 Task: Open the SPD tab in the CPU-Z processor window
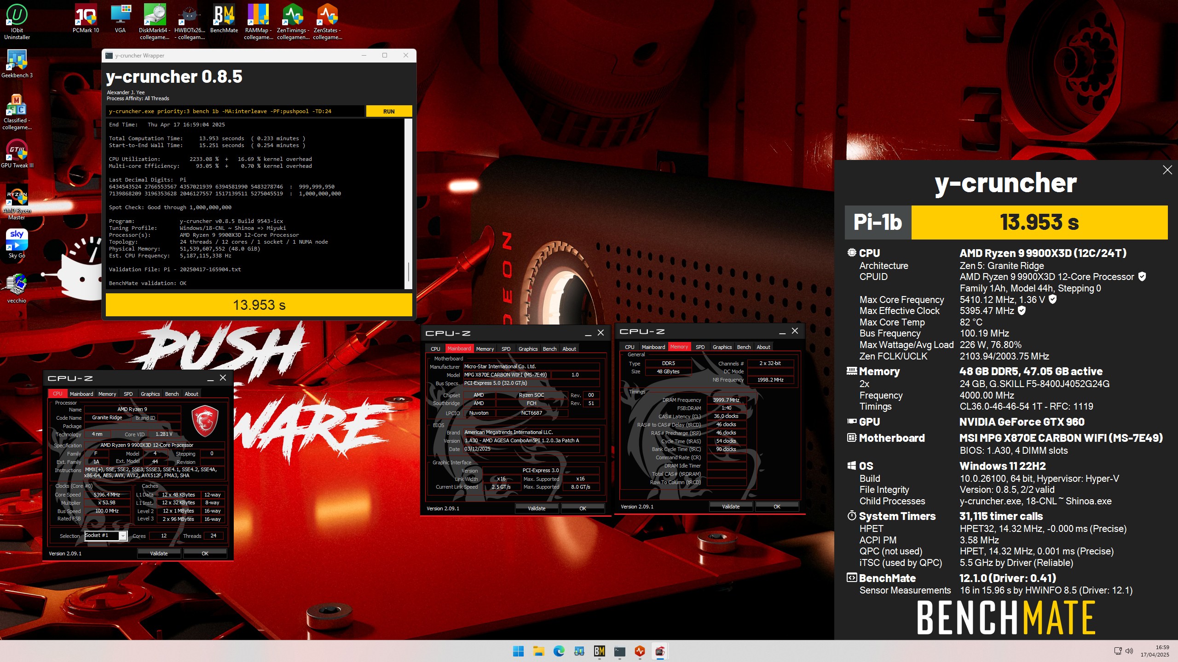pyautogui.click(x=128, y=394)
